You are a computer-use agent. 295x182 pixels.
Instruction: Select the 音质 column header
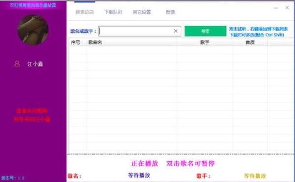[x=250, y=42]
